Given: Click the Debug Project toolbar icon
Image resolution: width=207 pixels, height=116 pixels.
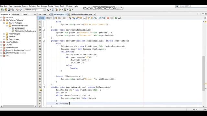Looking at the screenshot, I should [65, 10].
